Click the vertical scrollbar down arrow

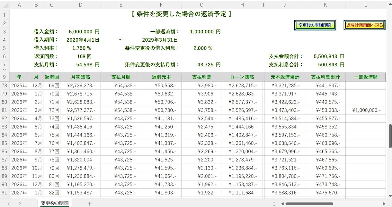click(x=390, y=196)
